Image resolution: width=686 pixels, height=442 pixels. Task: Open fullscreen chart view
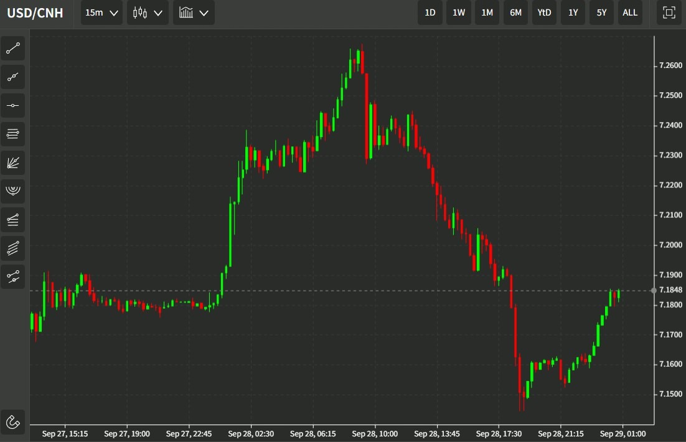point(669,12)
